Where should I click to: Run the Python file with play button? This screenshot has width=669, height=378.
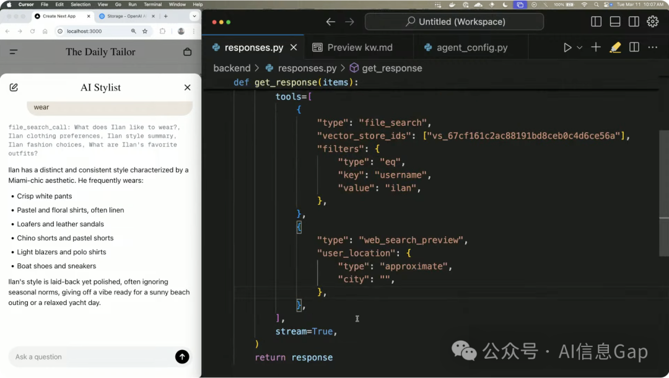pyautogui.click(x=567, y=48)
